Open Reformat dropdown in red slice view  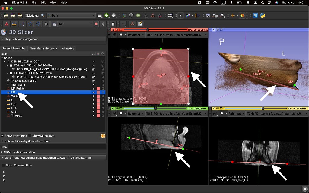[135, 35]
